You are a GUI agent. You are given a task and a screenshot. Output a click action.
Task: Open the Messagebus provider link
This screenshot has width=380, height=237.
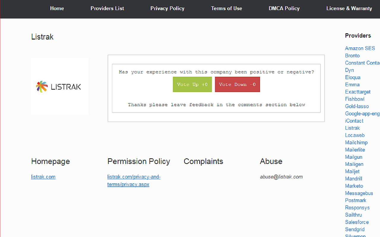[x=359, y=193]
